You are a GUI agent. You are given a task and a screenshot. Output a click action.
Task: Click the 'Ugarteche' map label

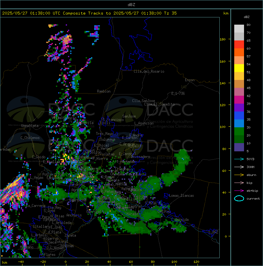[x=78, y=200]
